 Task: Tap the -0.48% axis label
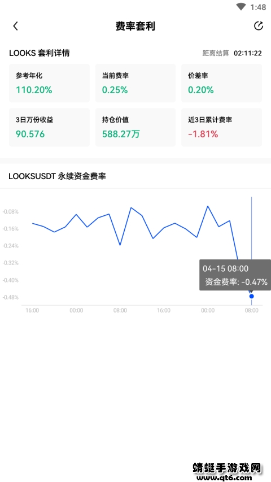11,298
